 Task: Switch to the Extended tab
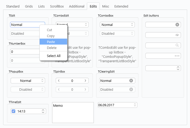121,6
